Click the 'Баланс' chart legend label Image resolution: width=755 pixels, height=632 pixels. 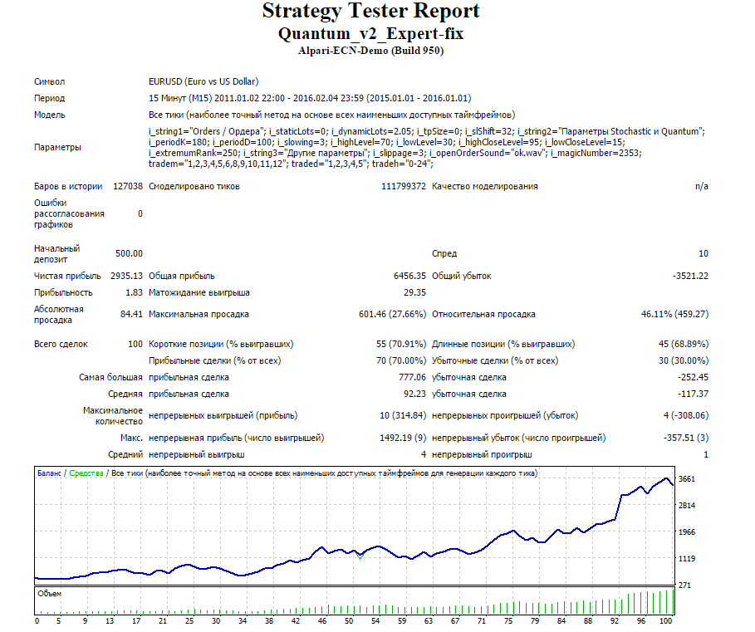point(49,473)
